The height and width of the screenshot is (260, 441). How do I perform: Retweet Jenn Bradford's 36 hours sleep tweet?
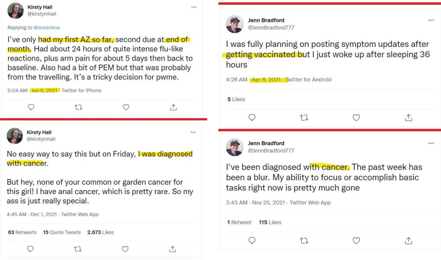tap(304, 117)
